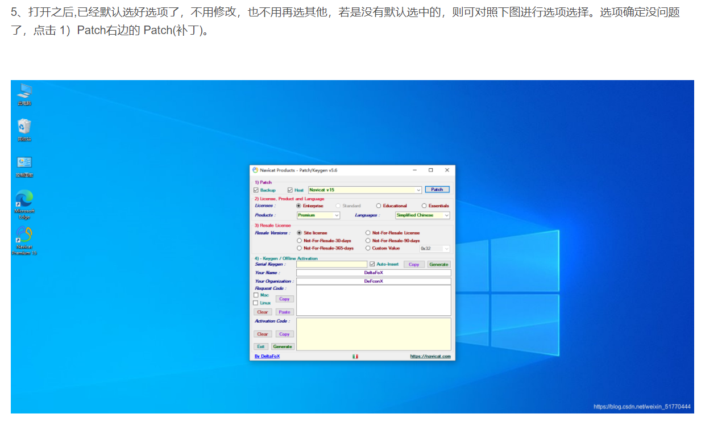Click the Patch button
Image resolution: width=701 pixels, height=422 pixels.
(437, 190)
